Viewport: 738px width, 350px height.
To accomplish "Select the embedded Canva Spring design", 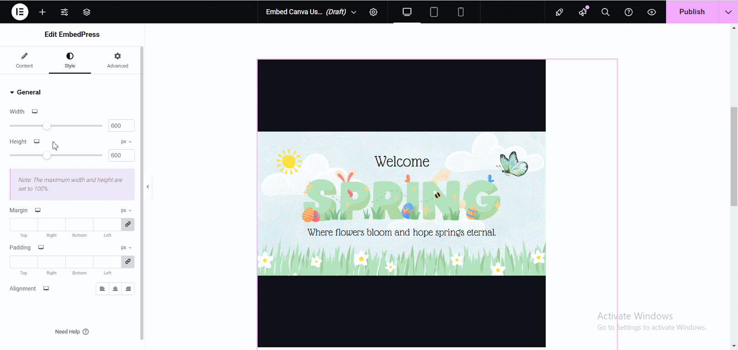I will 401,204.
